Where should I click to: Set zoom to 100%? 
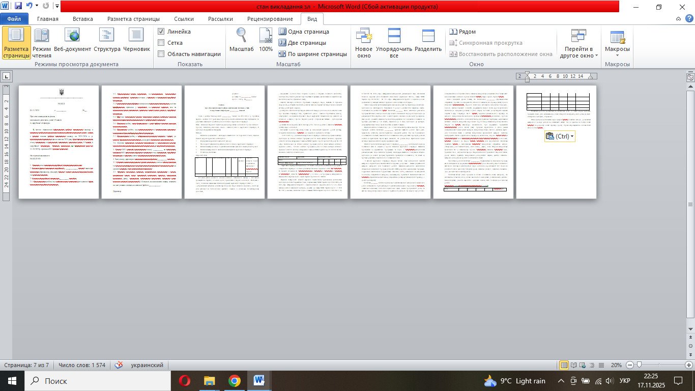(x=266, y=42)
